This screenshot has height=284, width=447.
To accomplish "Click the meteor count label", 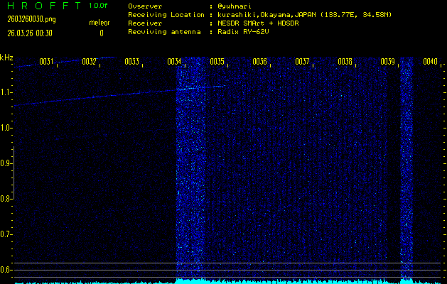I will pyautogui.click(x=99, y=23).
